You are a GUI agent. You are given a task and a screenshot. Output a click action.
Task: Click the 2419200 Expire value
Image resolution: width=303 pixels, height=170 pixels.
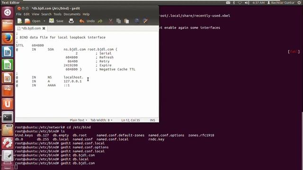[71, 65]
